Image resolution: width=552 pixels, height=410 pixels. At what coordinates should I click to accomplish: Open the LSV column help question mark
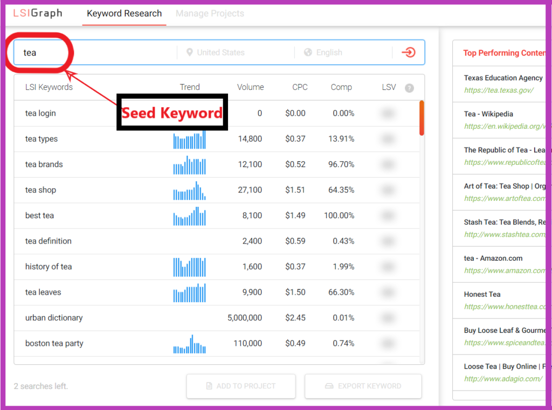tap(409, 88)
